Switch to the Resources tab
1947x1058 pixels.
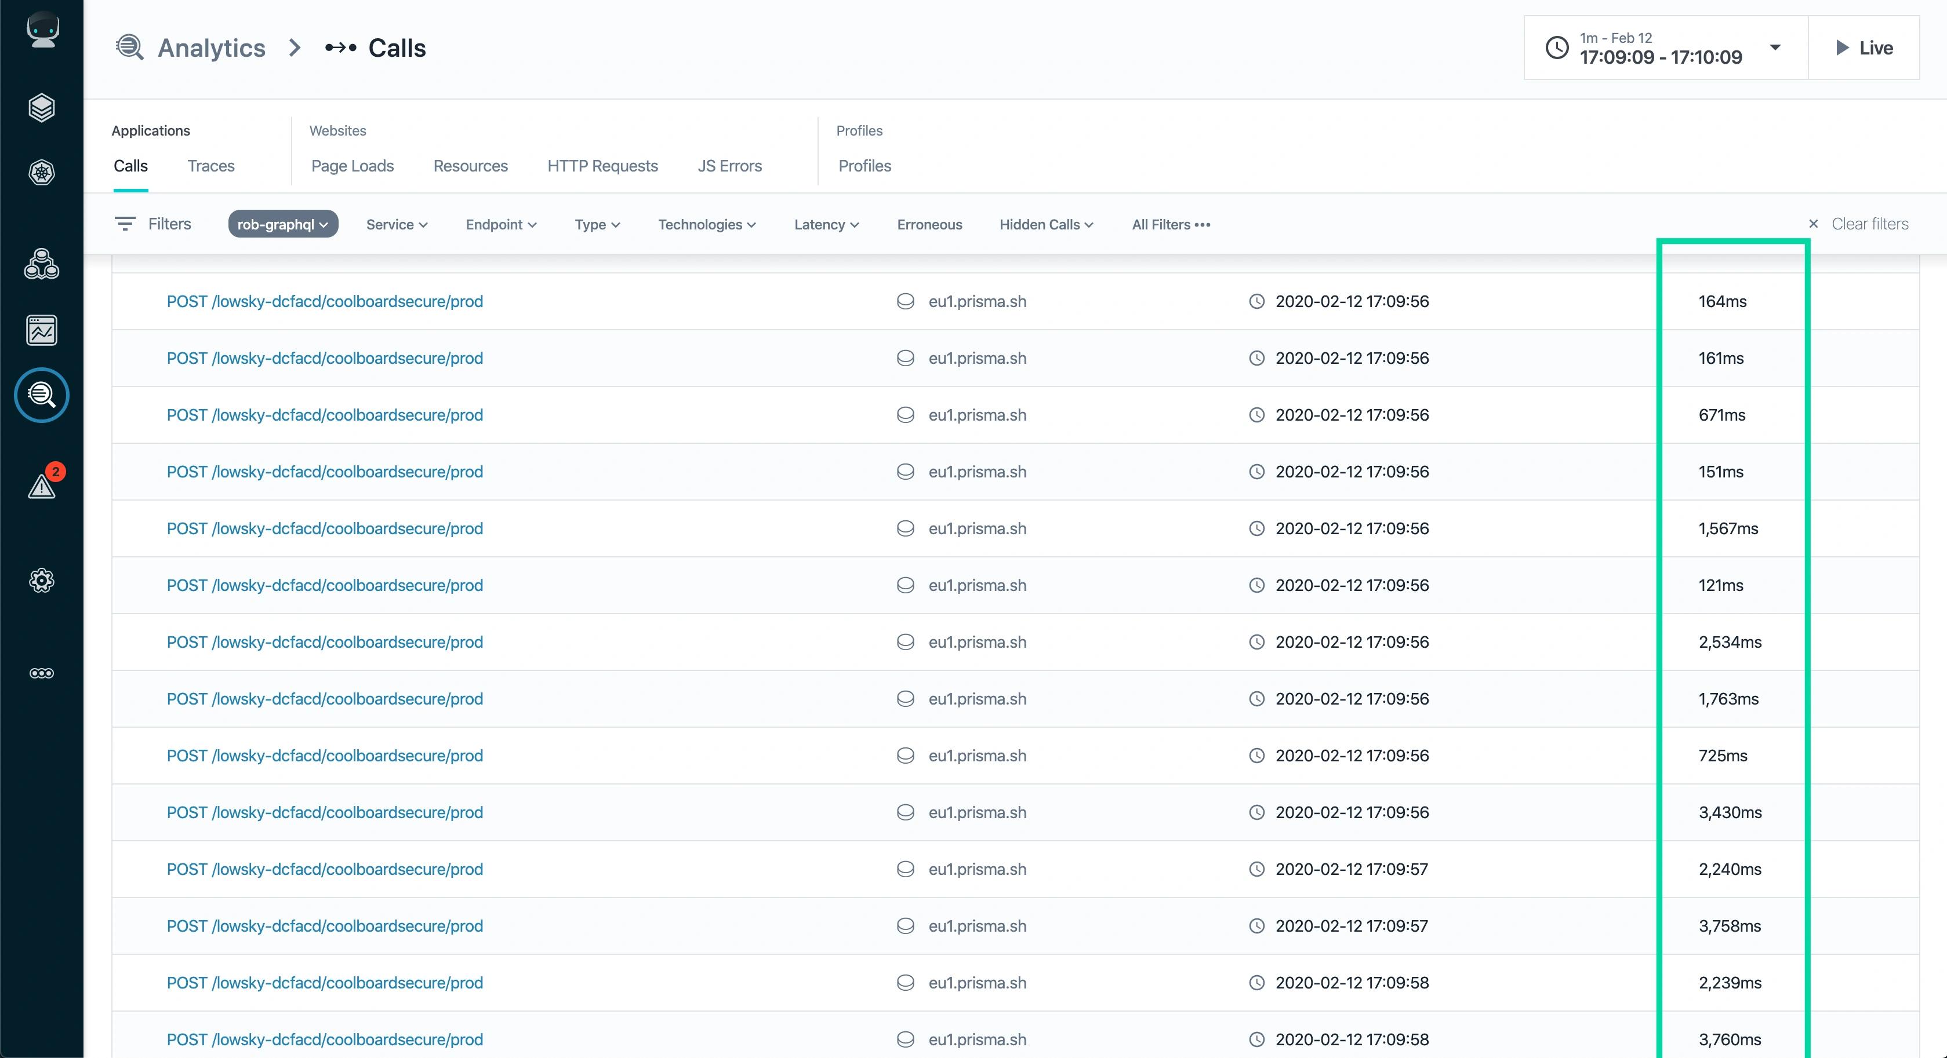point(470,166)
